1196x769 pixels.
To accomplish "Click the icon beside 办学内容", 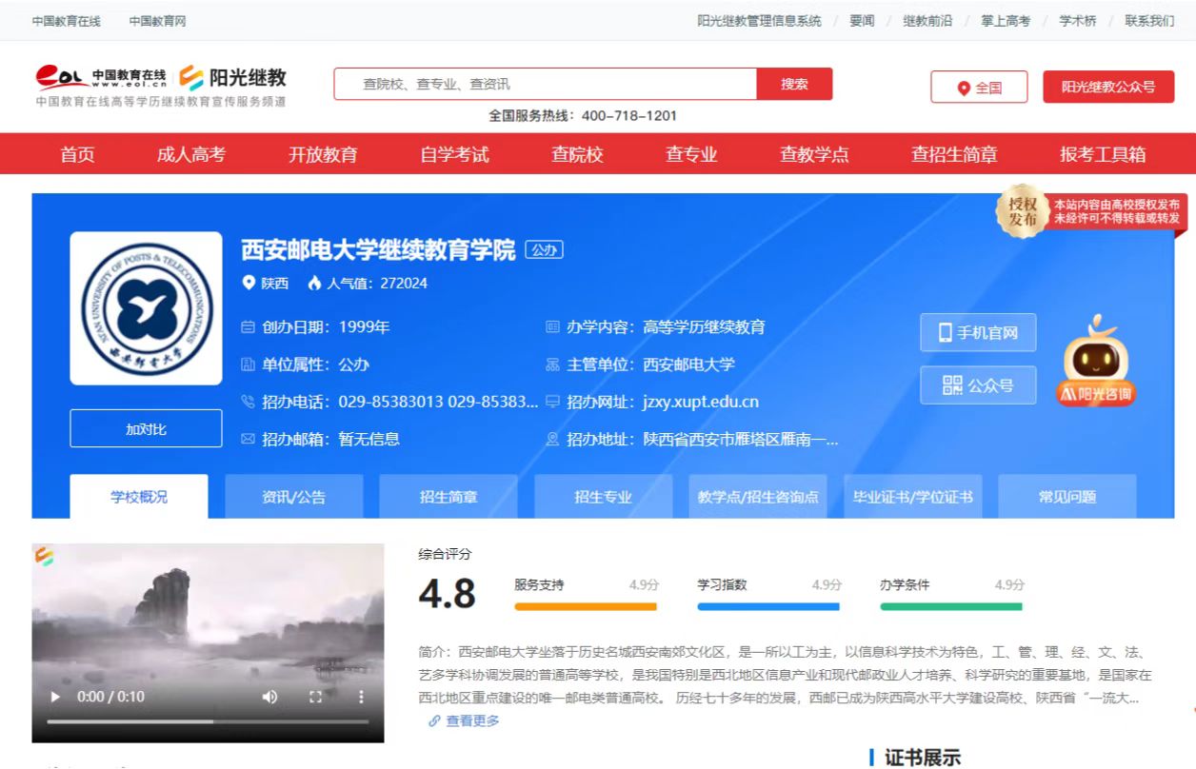I will pyautogui.click(x=553, y=327).
